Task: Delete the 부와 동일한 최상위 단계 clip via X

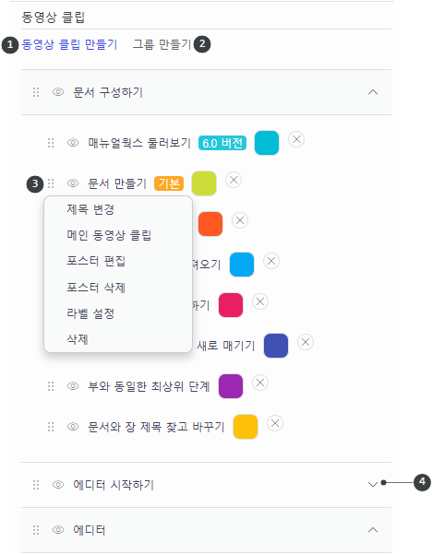Action: click(260, 383)
